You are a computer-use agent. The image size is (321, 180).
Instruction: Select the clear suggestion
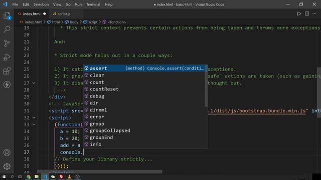click(144, 75)
